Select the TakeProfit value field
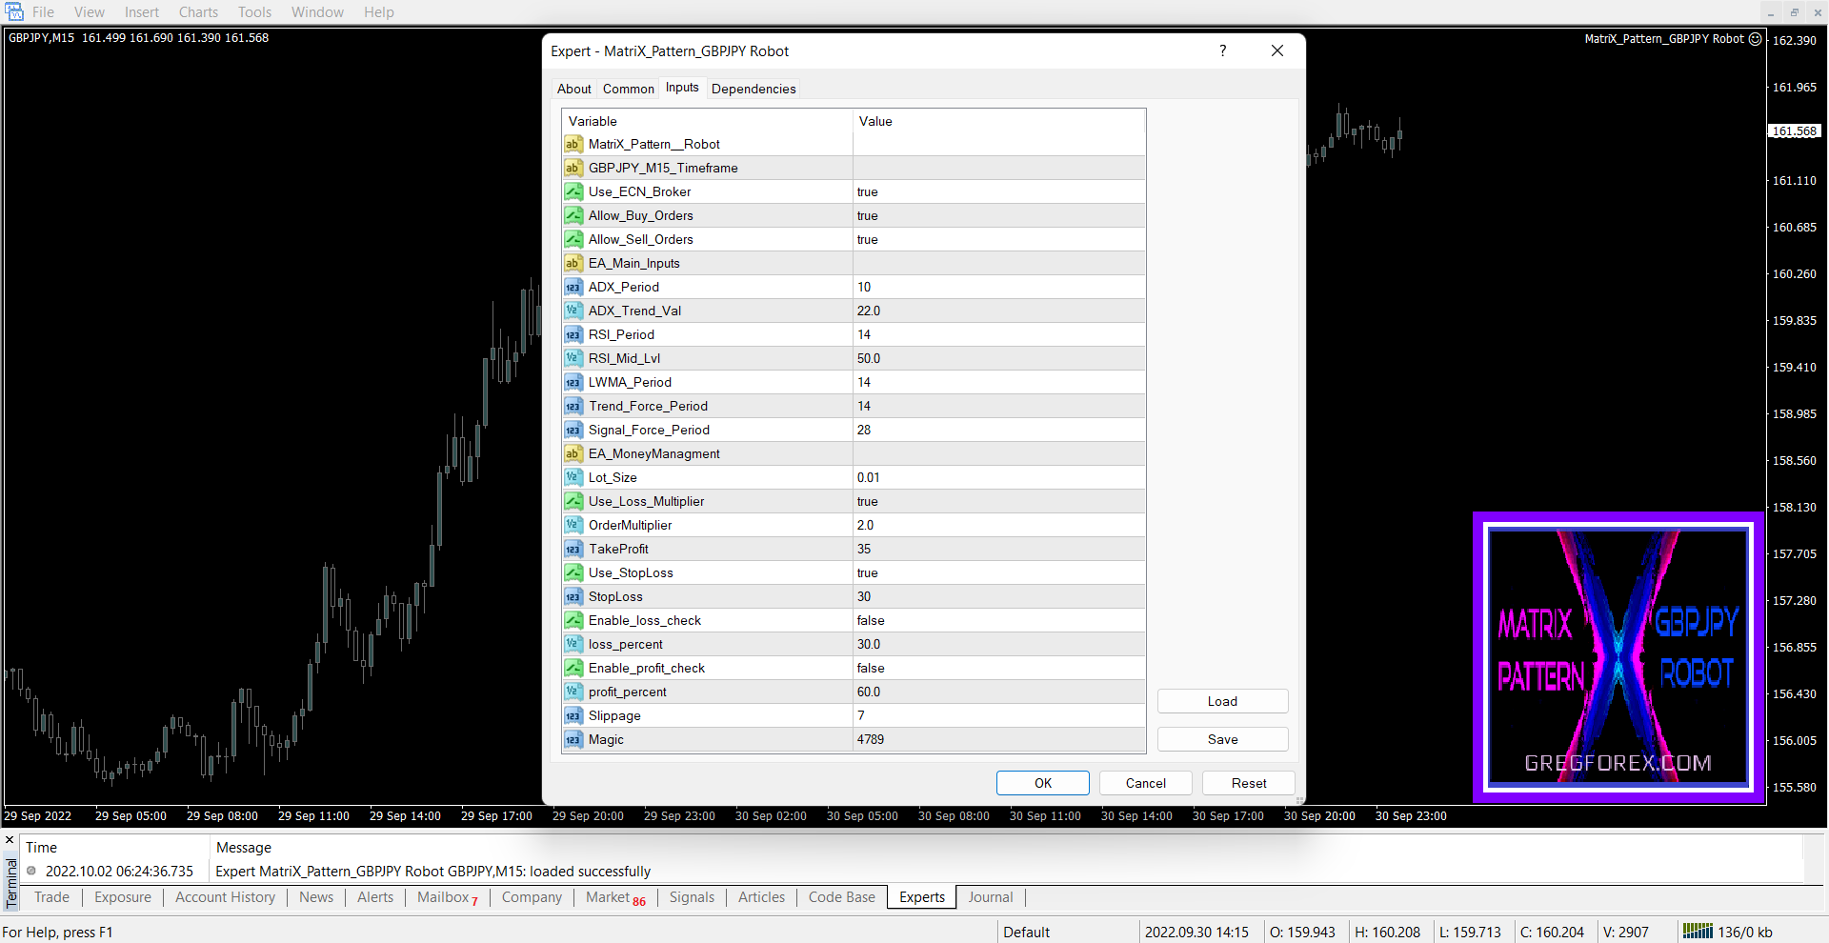The height and width of the screenshot is (943, 1829). [x=997, y=550]
